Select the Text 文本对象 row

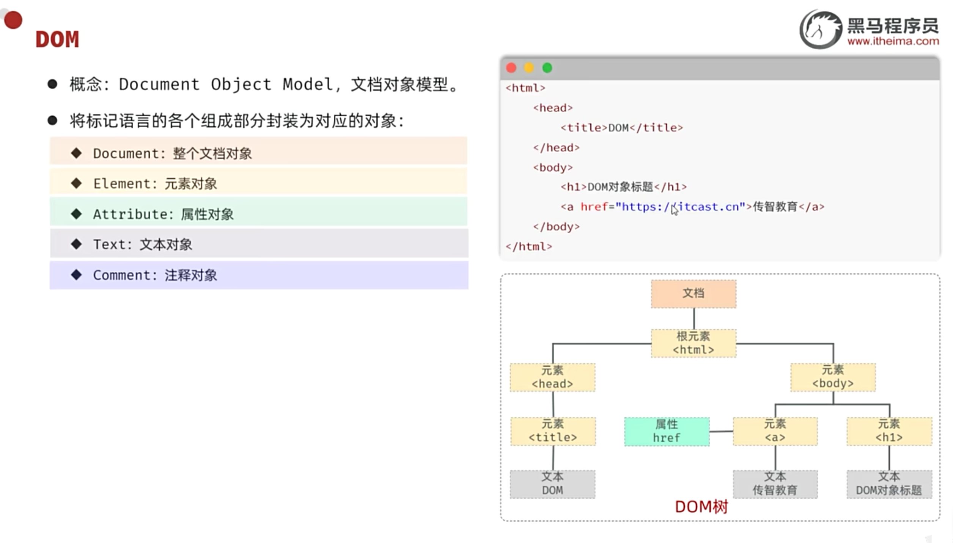(258, 244)
